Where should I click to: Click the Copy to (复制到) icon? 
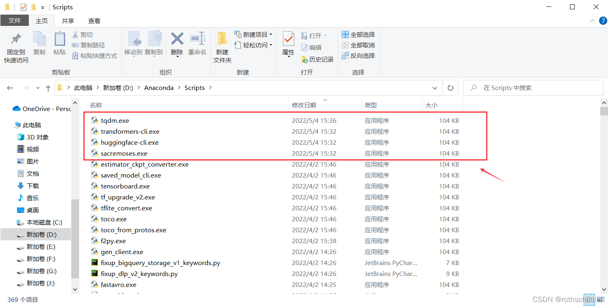[155, 39]
